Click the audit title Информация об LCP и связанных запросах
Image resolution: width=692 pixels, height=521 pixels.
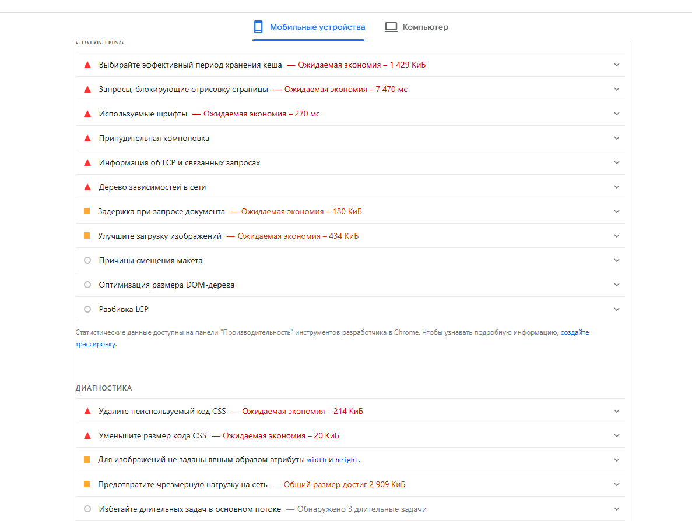(180, 162)
